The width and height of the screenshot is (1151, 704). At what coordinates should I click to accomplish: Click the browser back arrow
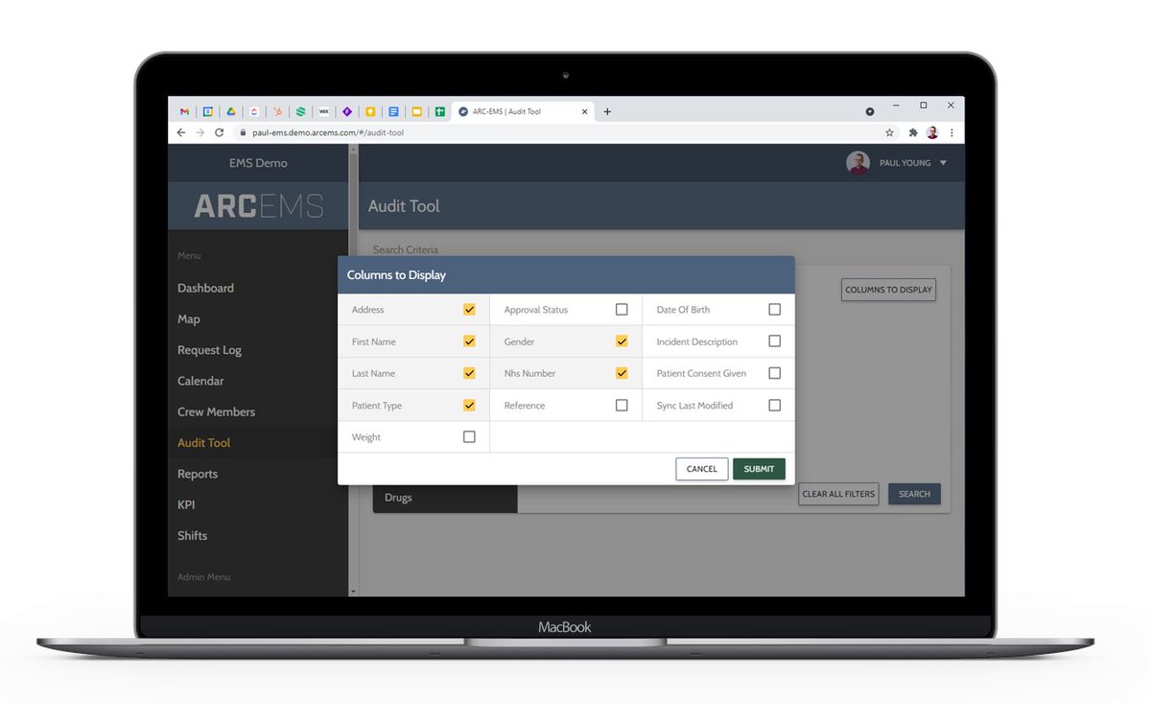(x=181, y=132)
